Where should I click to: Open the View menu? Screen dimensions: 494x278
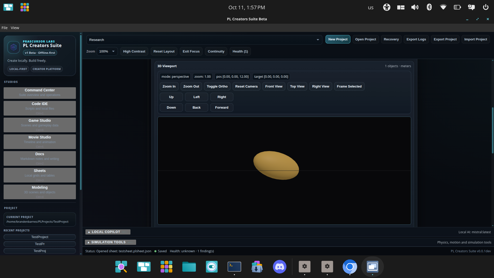pos(15,28)
